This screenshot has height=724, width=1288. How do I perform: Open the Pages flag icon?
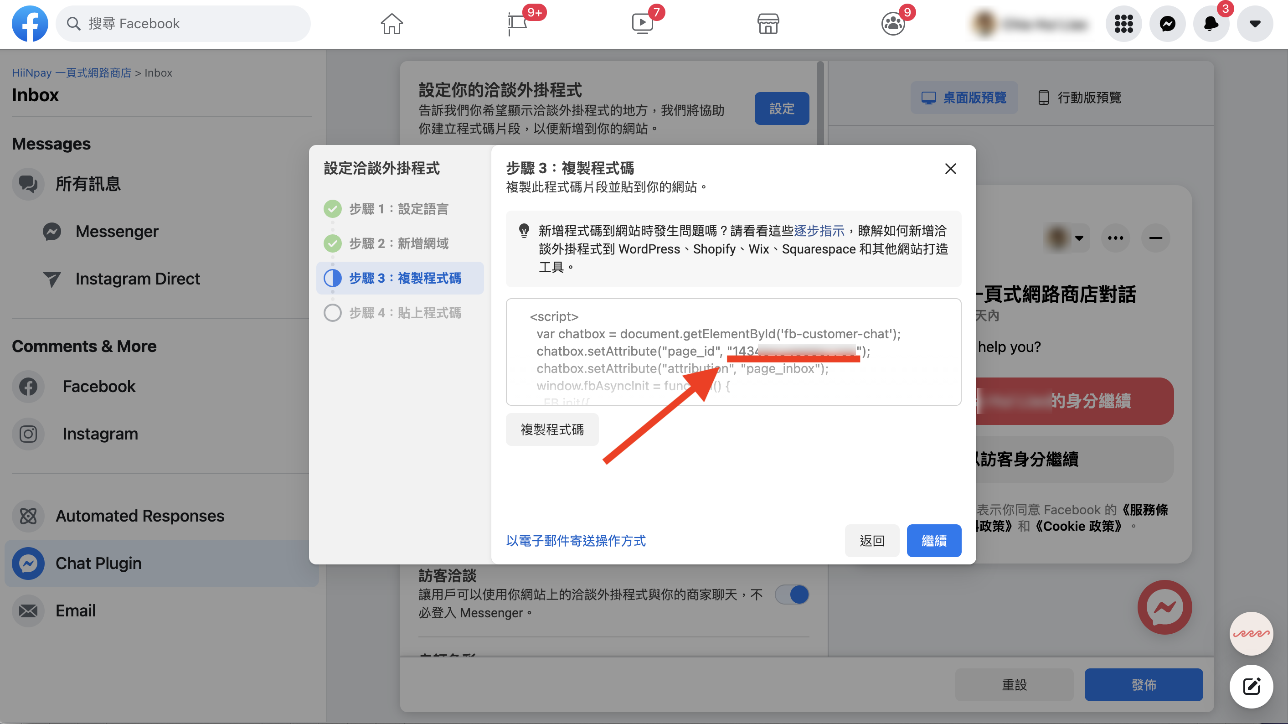pos(517,24)
